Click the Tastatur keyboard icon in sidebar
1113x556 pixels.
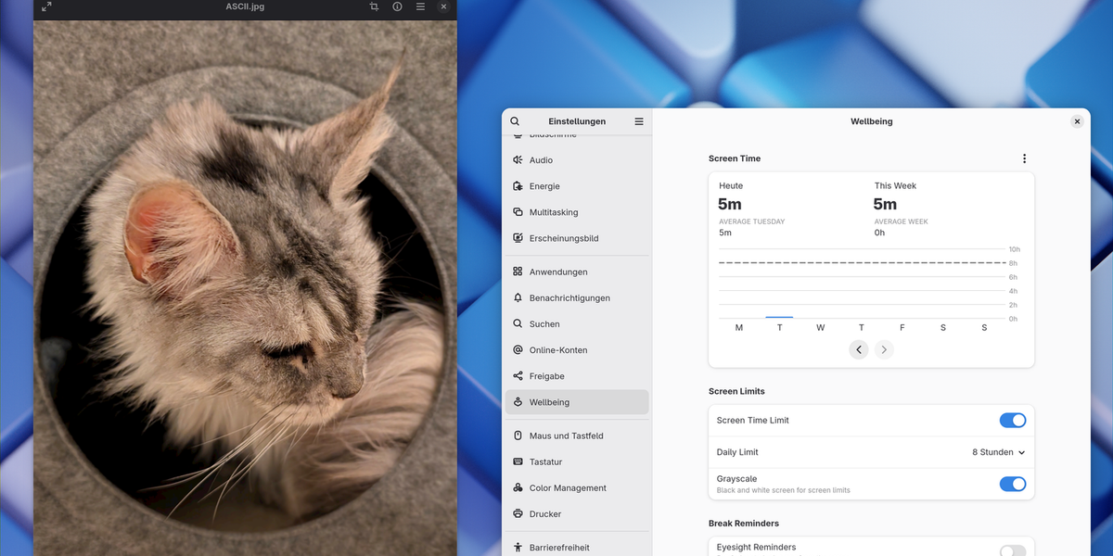[518, 461]
